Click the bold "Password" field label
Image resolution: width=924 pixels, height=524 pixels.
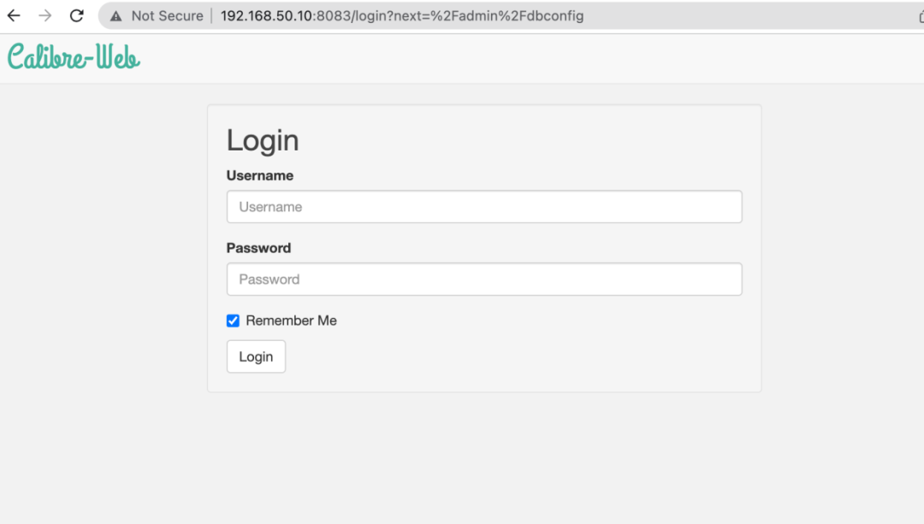tap(258, 248)
